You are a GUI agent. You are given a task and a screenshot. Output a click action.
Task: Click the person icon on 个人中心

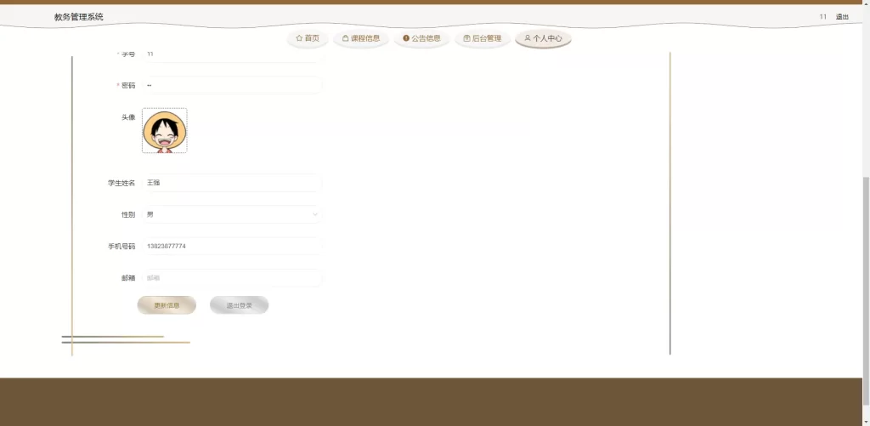(528, 38)
